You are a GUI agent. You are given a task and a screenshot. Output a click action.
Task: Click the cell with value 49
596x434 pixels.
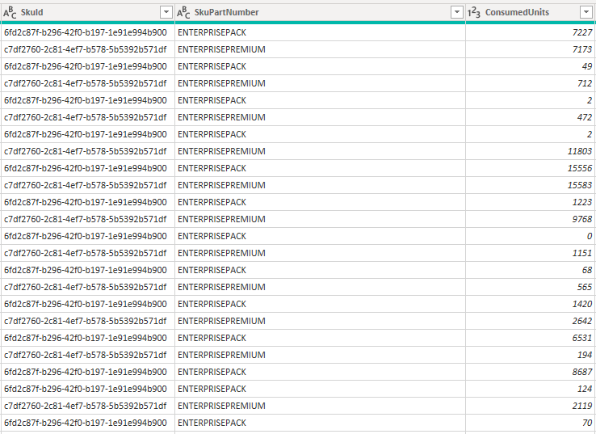click(x=531, y=66)
